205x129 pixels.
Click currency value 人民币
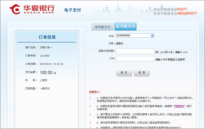point(43,80)
